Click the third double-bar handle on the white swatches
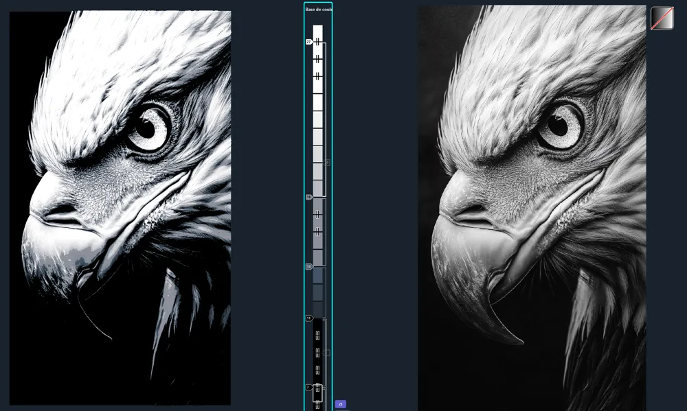Viewport: 687px width, 411px height. 317,77
